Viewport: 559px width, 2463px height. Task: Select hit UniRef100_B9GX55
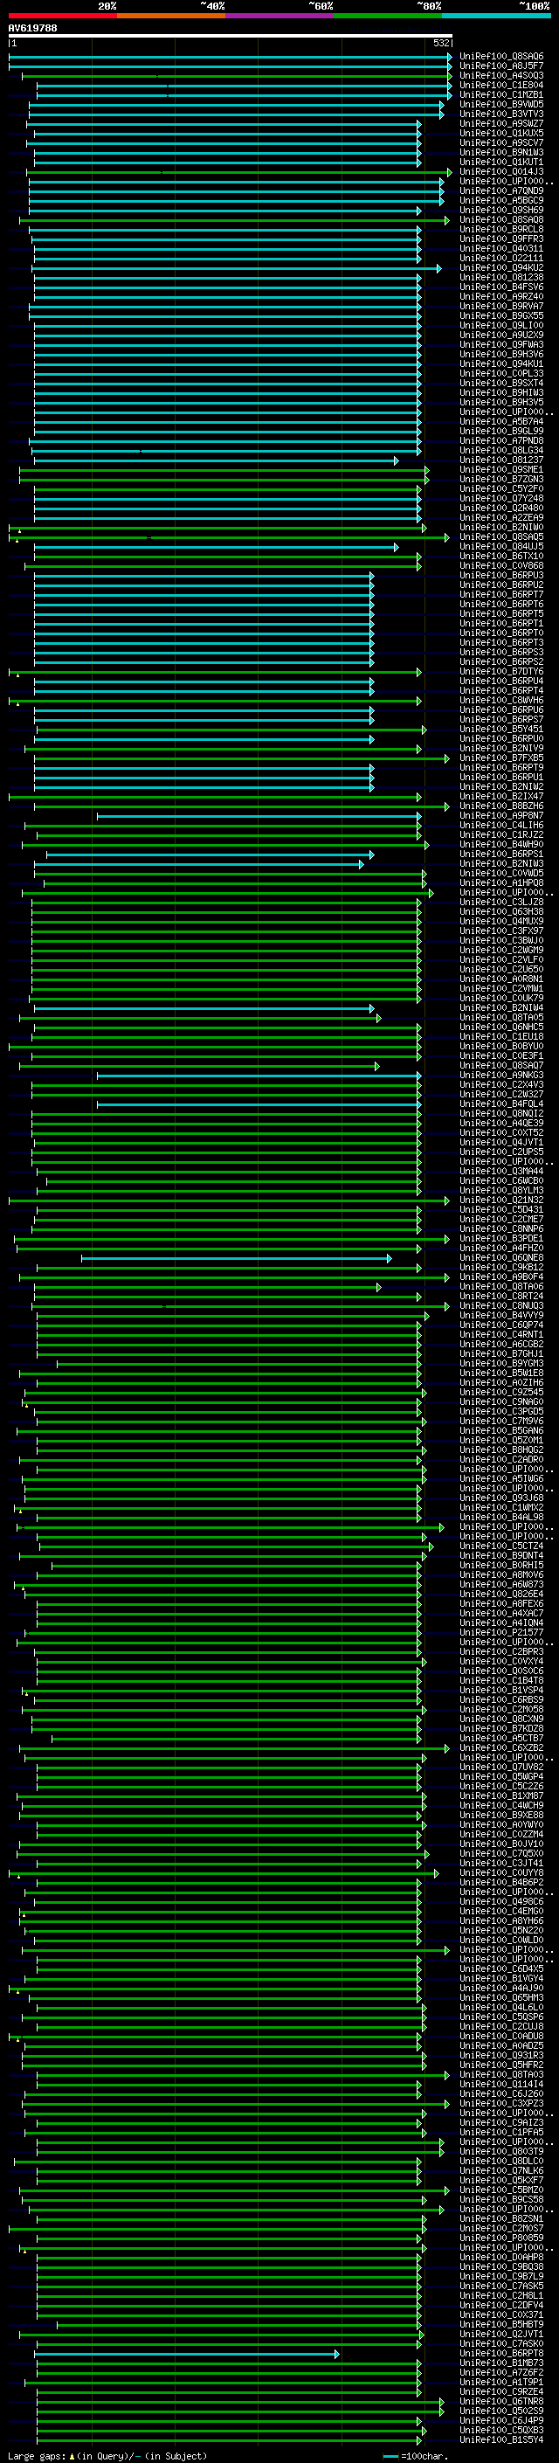(x=501, y=315)
